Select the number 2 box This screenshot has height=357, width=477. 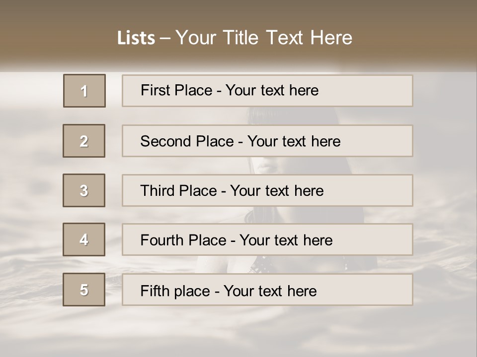84,141
